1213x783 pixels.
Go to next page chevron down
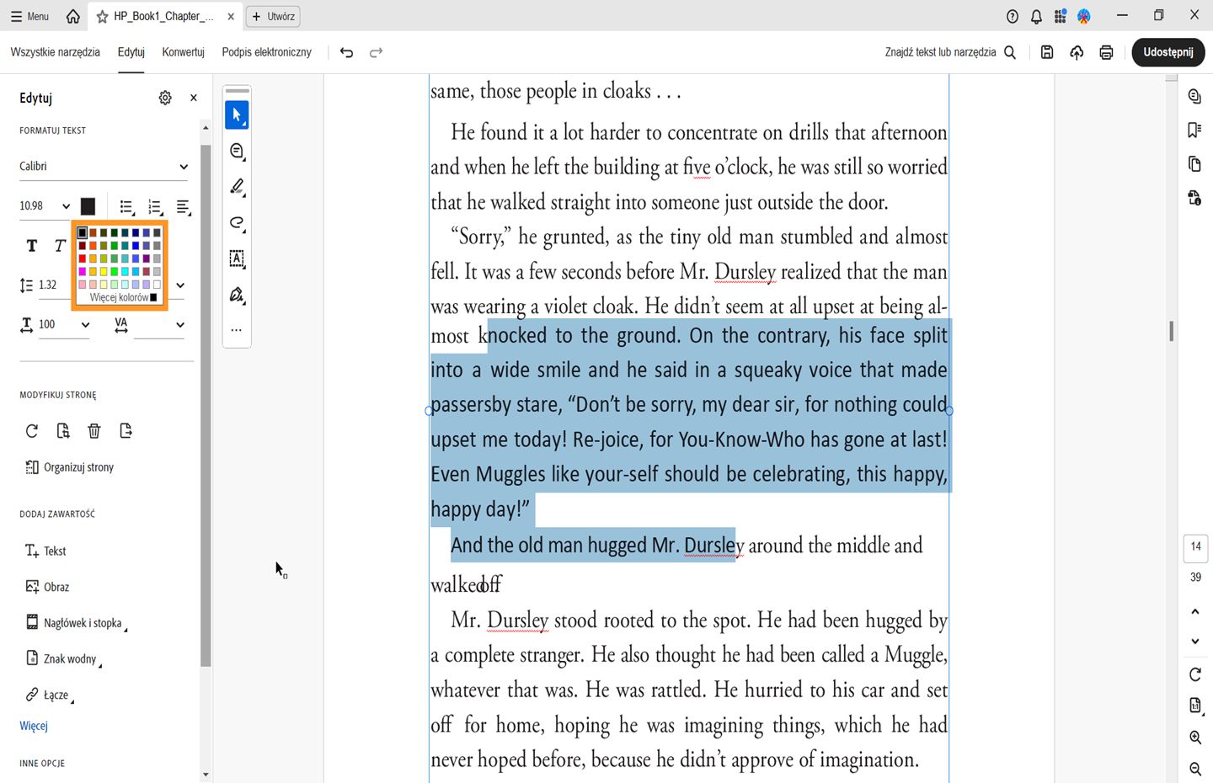click(x=1195, y=642)
